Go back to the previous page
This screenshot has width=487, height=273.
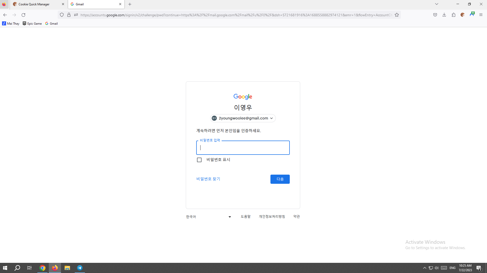coord(5,15)
